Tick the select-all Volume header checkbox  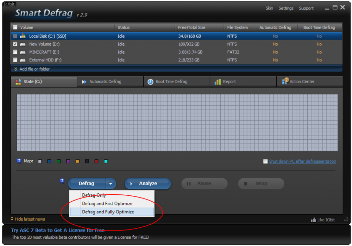pyautogui.click(x=15, y=27)
